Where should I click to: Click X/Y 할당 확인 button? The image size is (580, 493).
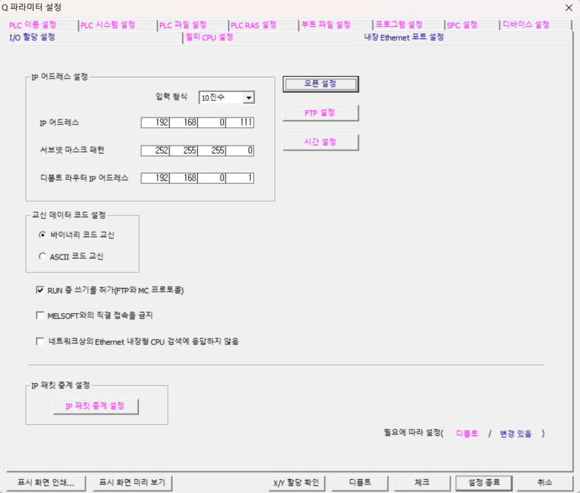click(x=296, y=483)
